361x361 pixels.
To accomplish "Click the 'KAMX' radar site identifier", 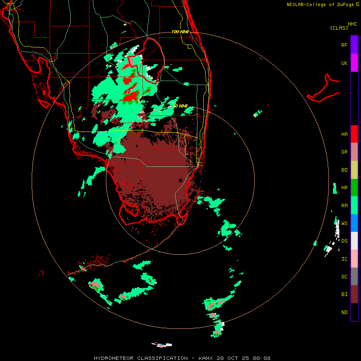I will tap(206, 358).
